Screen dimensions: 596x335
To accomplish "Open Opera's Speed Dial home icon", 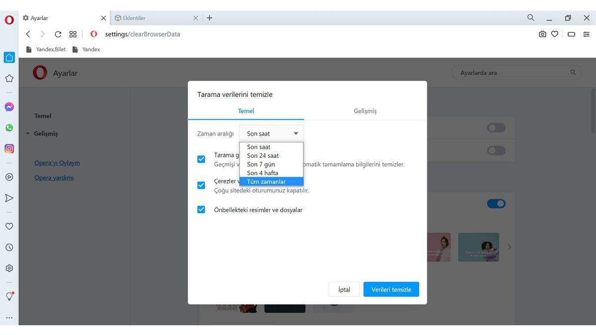I will click(x=9, y=57).
